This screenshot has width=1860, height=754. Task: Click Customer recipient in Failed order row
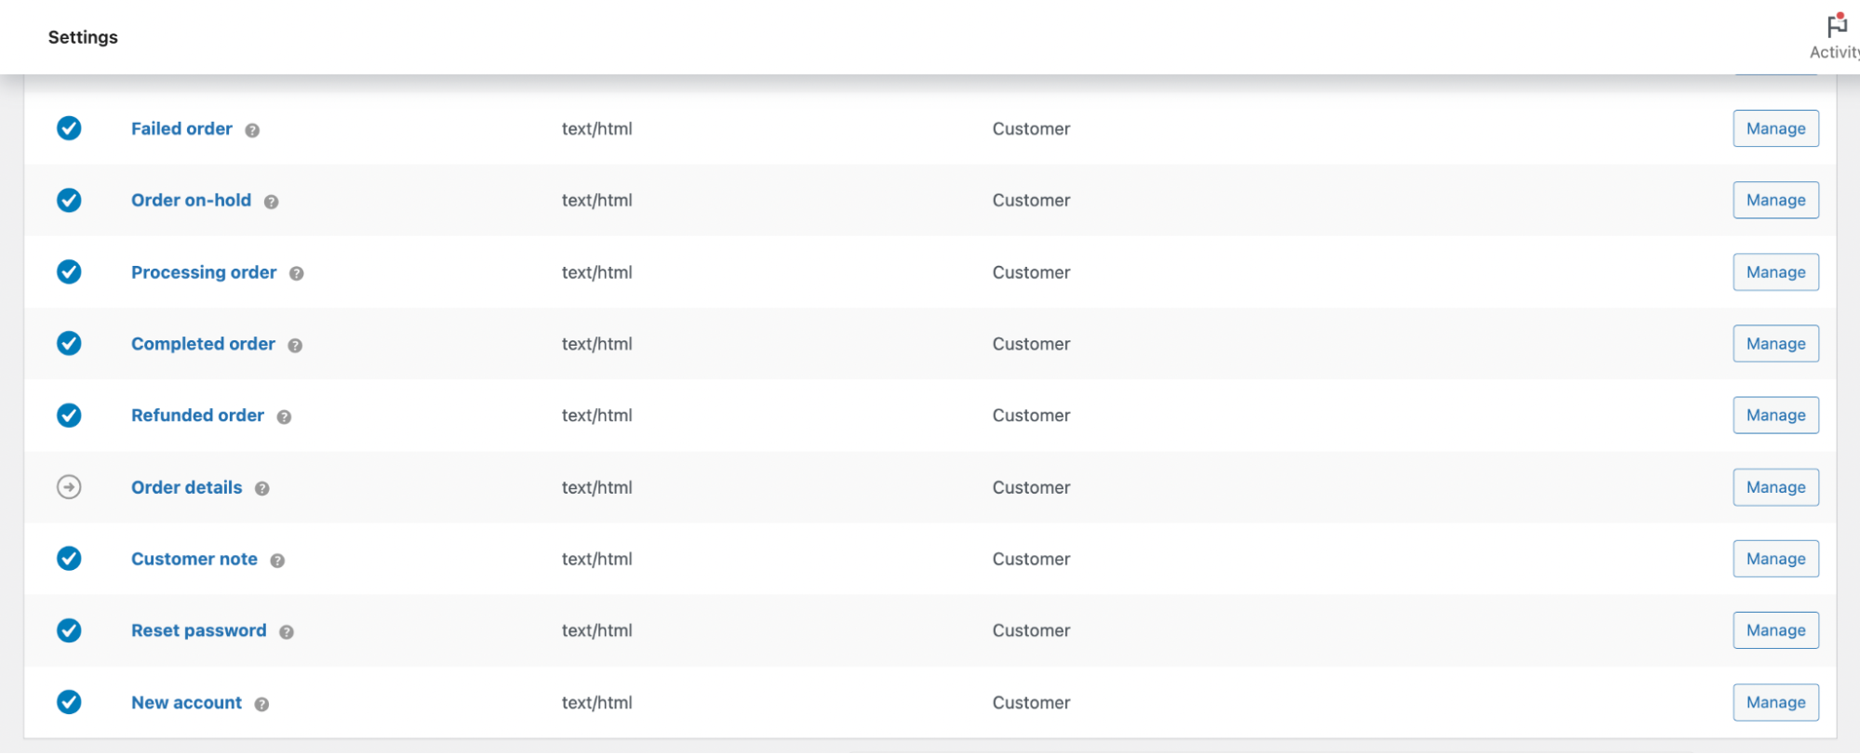(x=1031, y=128)
